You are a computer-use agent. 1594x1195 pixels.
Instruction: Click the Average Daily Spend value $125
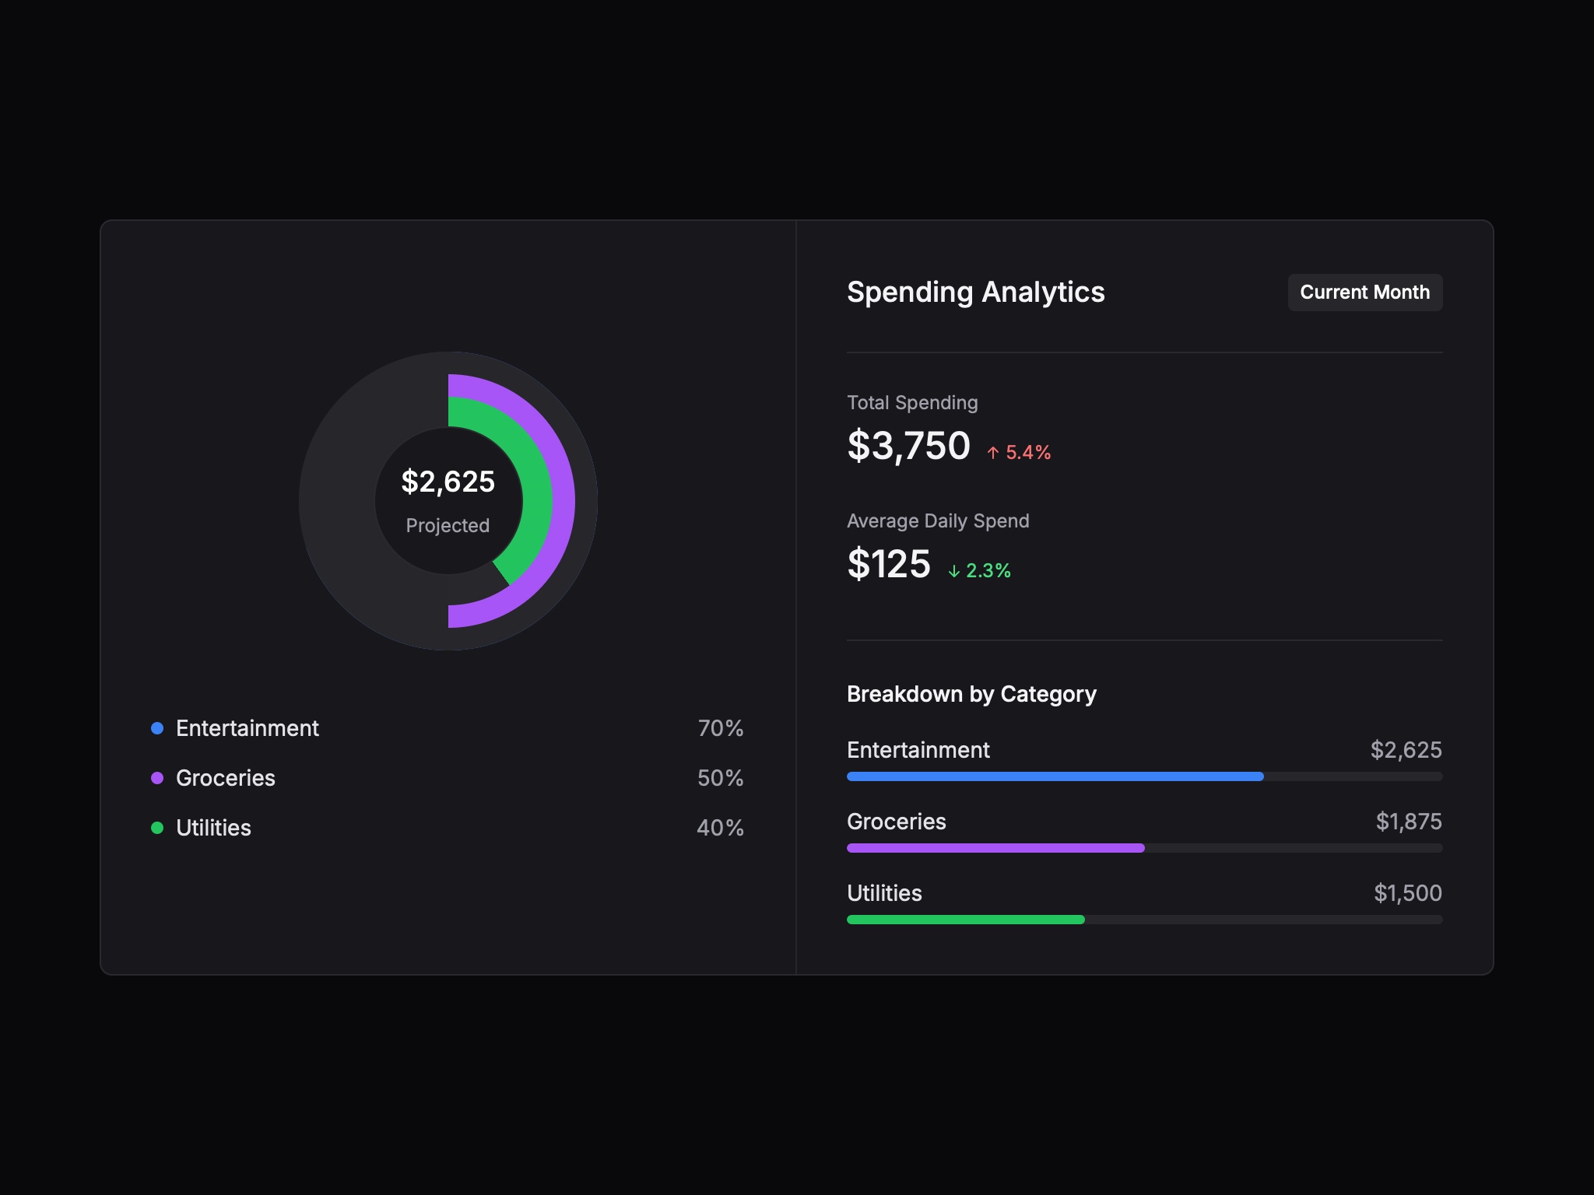coord(888,565)
